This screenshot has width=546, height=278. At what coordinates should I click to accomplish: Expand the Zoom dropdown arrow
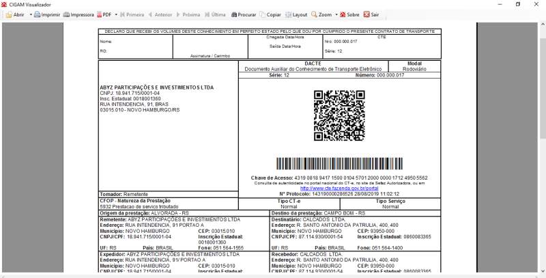336,14
